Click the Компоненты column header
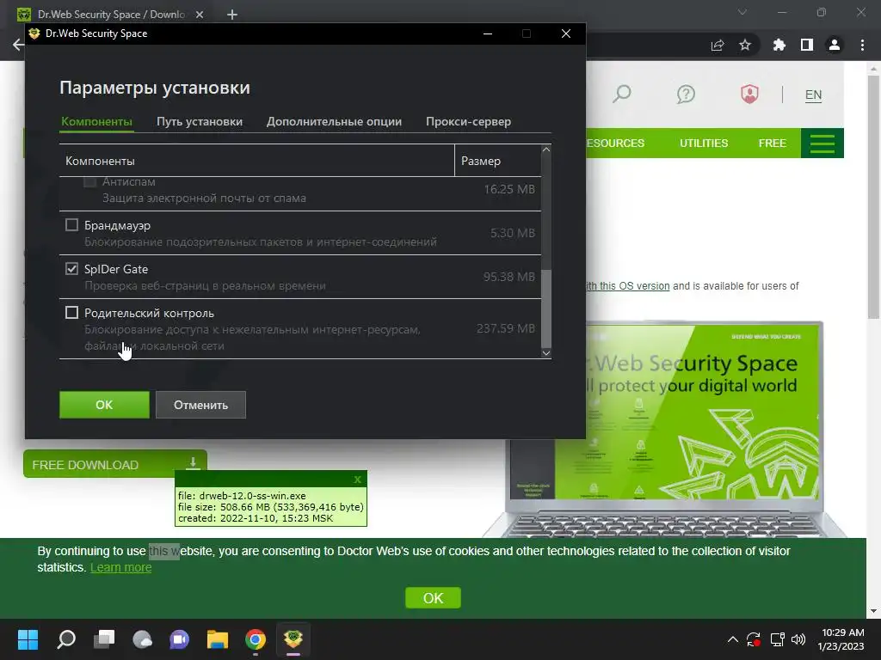The image size is (881, 660). (x=256, y=161)
